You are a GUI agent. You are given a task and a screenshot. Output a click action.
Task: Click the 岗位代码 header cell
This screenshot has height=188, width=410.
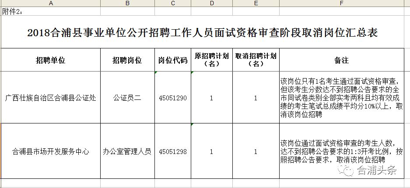(173, 60)
